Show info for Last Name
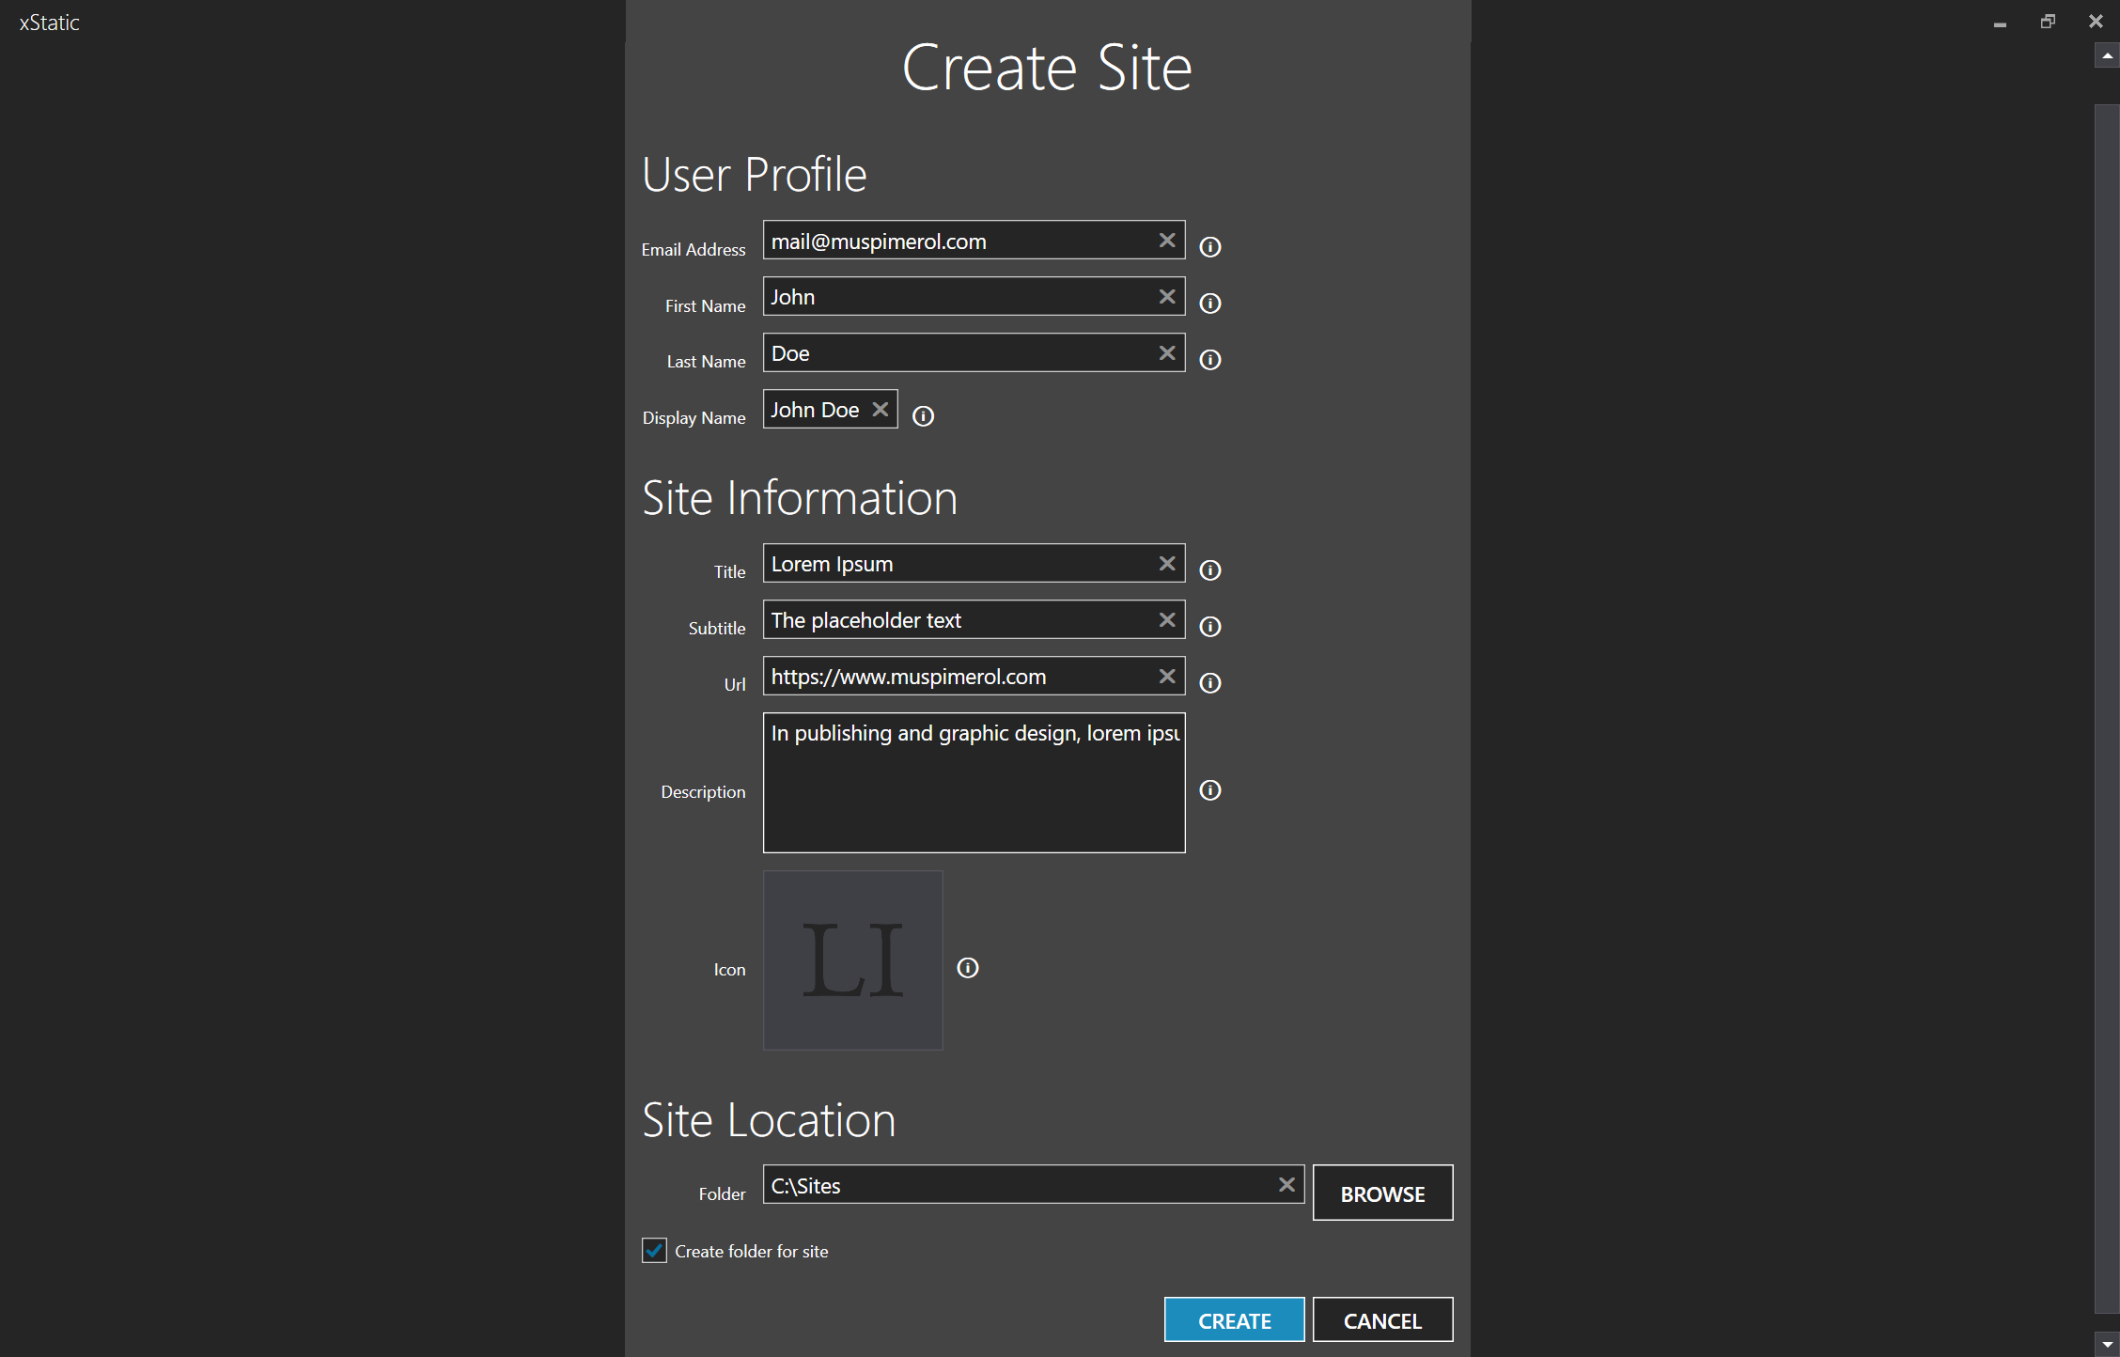 pos(1210,360)
